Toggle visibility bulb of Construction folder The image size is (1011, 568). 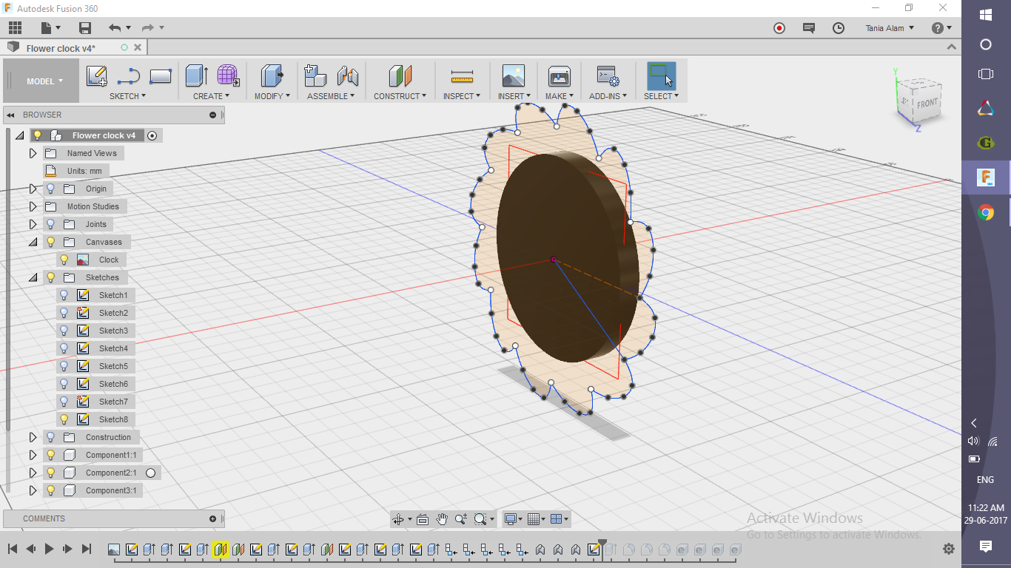coord(51,437)
